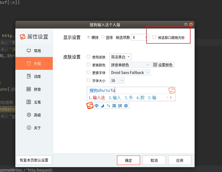This screenshot has width=222, height=172.
Task: Select the 外观 appearance tab
Action: 34,63
